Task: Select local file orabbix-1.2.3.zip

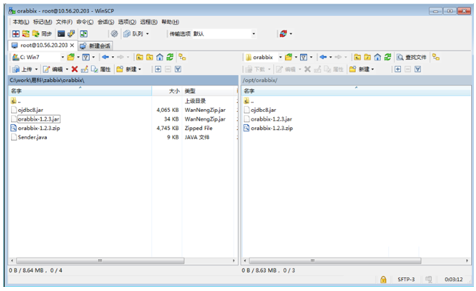Action: 39,128
